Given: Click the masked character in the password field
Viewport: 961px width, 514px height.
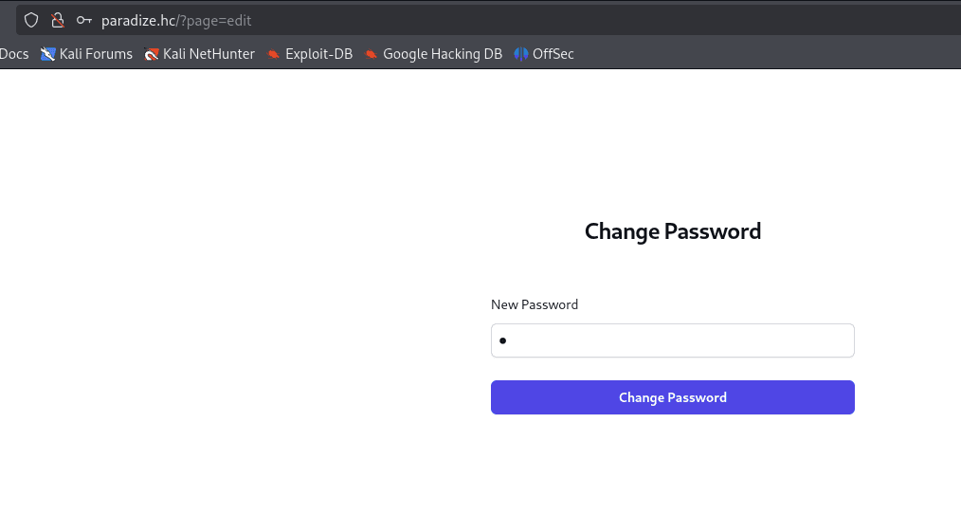Looking at the screenshot, I should [503, 340].
